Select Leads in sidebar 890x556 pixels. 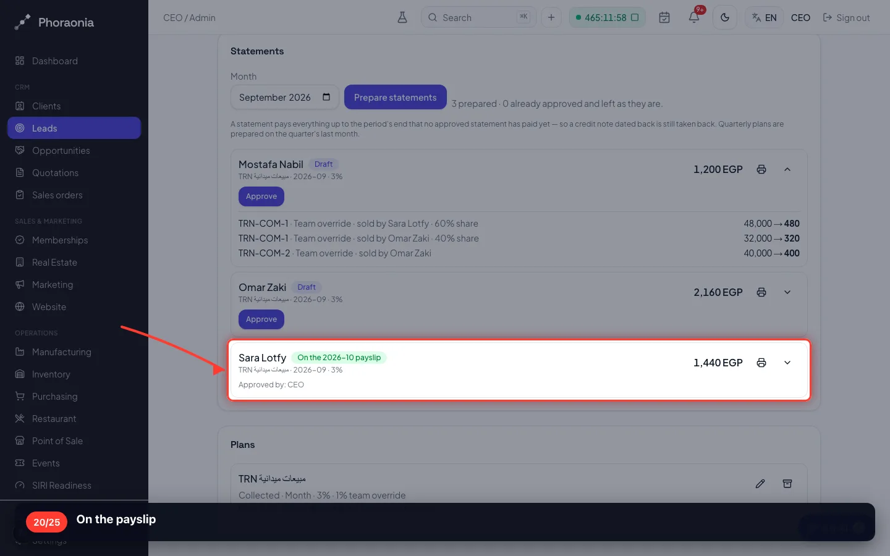74,128
